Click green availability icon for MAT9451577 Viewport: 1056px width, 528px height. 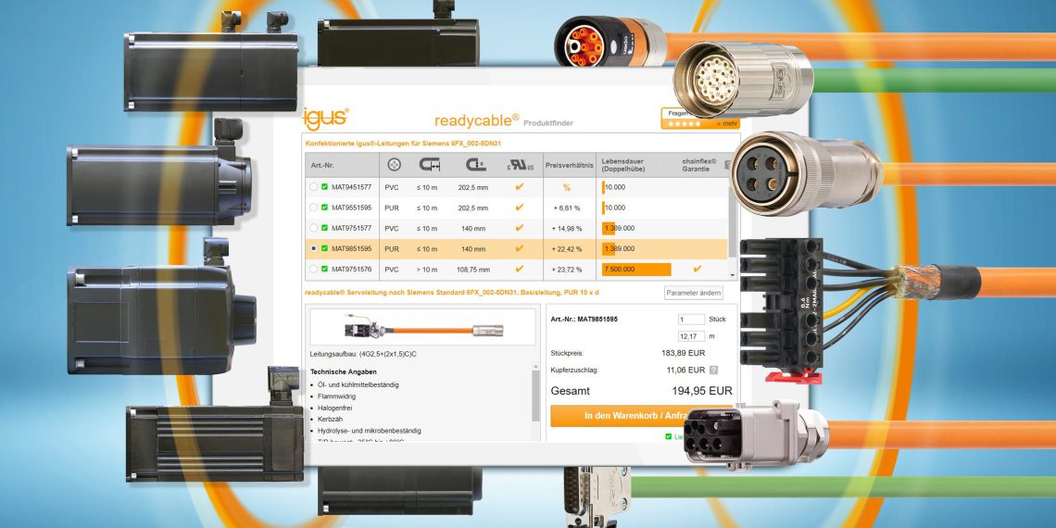tap(324, 187)
